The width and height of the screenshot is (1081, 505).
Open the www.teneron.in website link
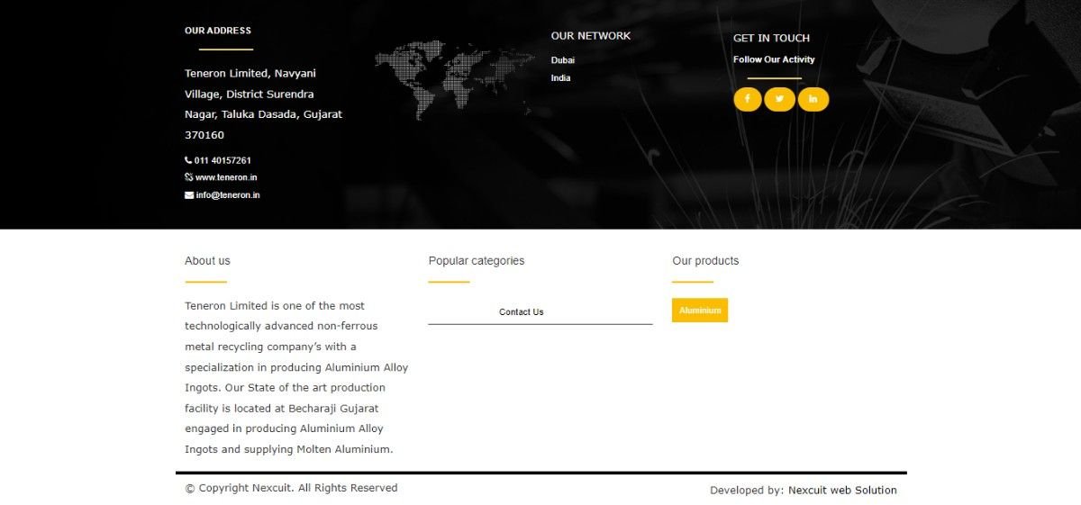point(226,177)
